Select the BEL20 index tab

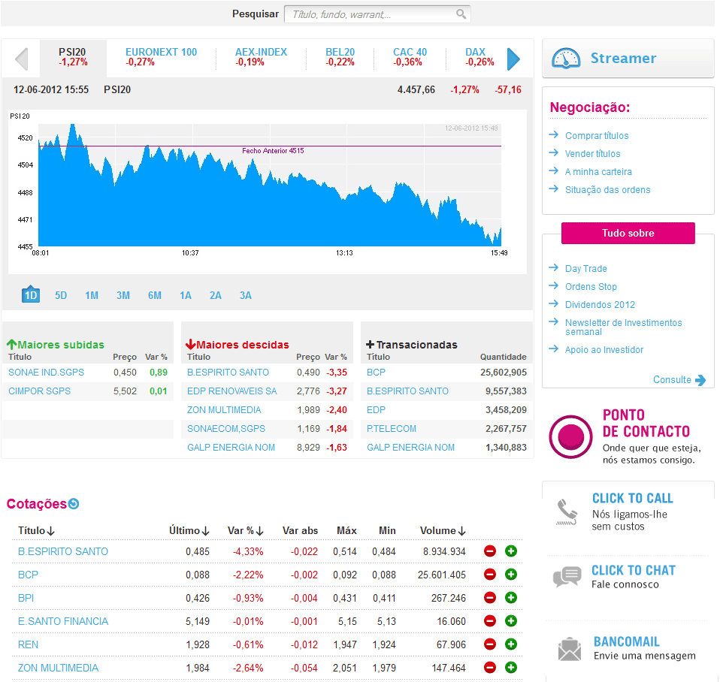point(340,57)
